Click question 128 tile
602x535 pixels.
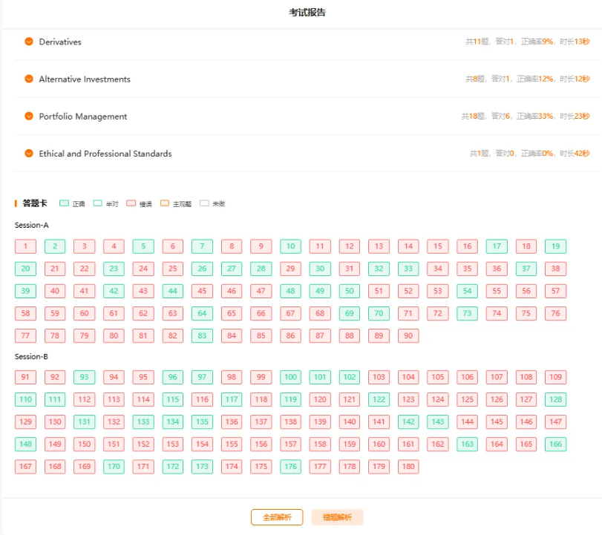coord(555,399)
